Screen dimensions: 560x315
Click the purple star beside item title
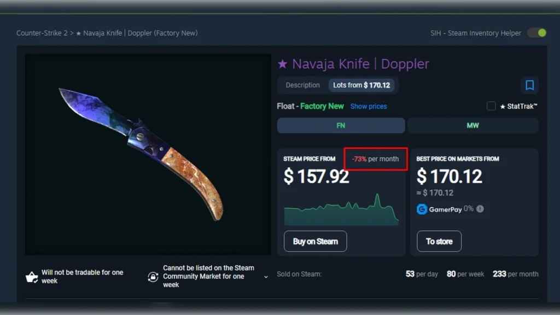click(x=283, y=64)
